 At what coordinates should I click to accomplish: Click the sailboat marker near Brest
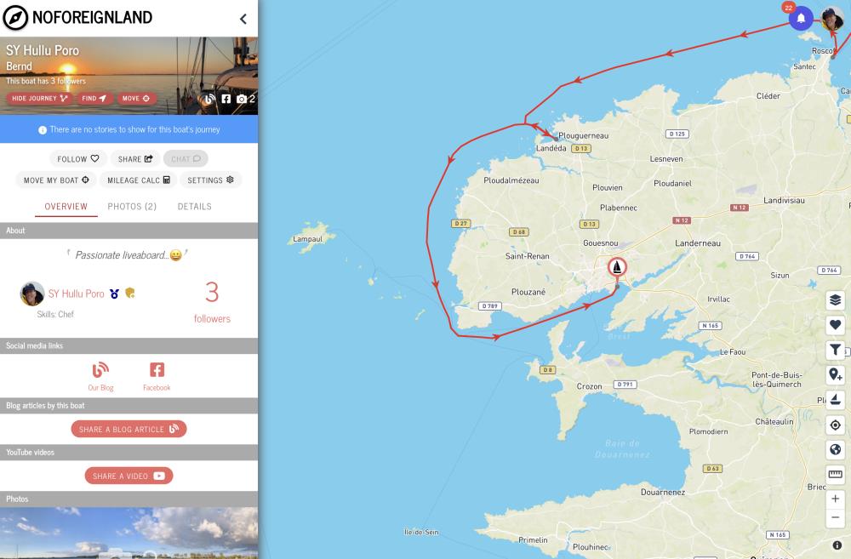click(x=616, y=267)
